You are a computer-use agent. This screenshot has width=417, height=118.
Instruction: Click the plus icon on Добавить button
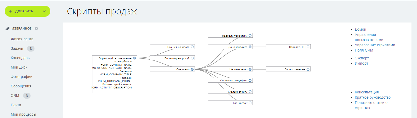point(10,11)
